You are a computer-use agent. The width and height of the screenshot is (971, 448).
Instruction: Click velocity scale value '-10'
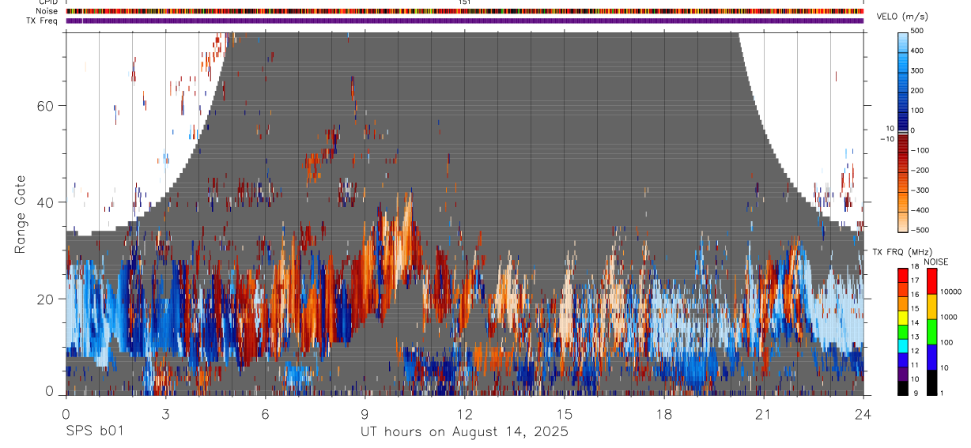[887, 138]
